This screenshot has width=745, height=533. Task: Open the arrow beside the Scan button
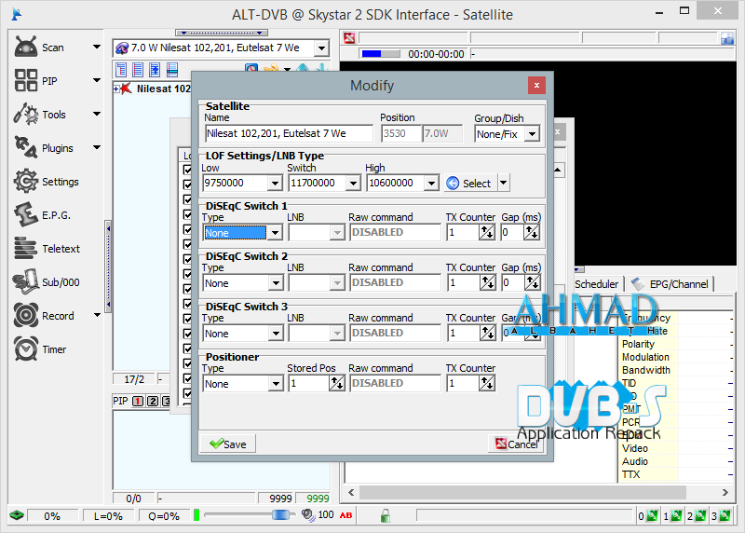(x=97, y=47)
